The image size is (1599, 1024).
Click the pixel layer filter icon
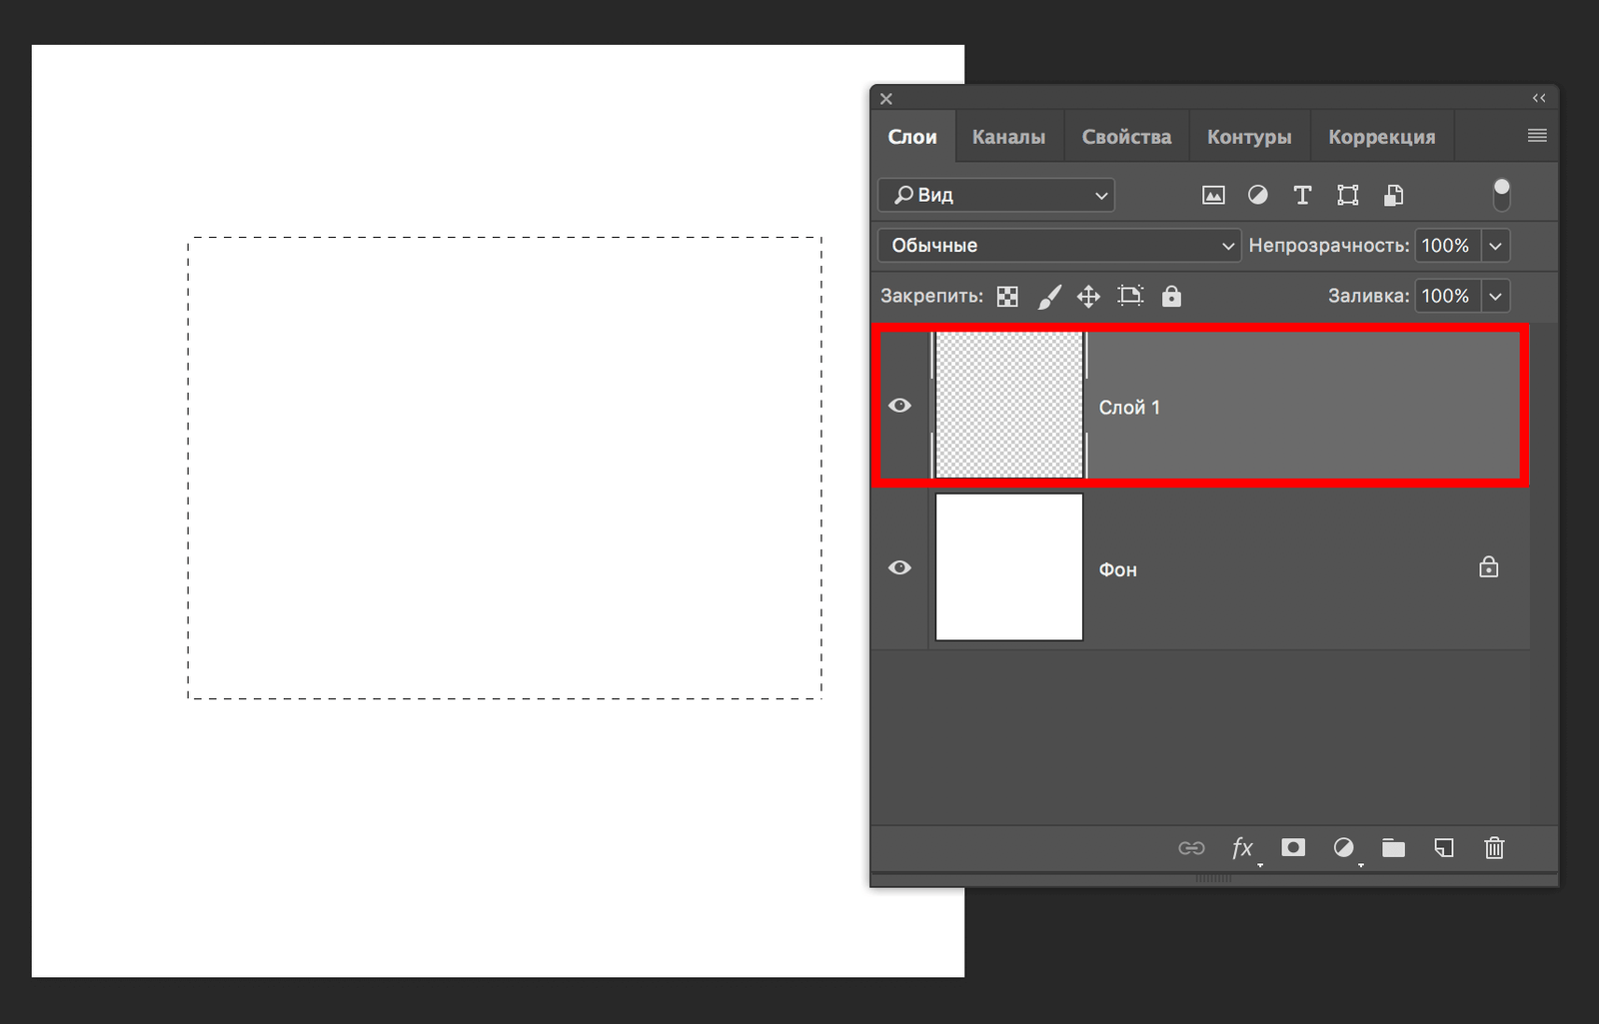(1213, 196)
